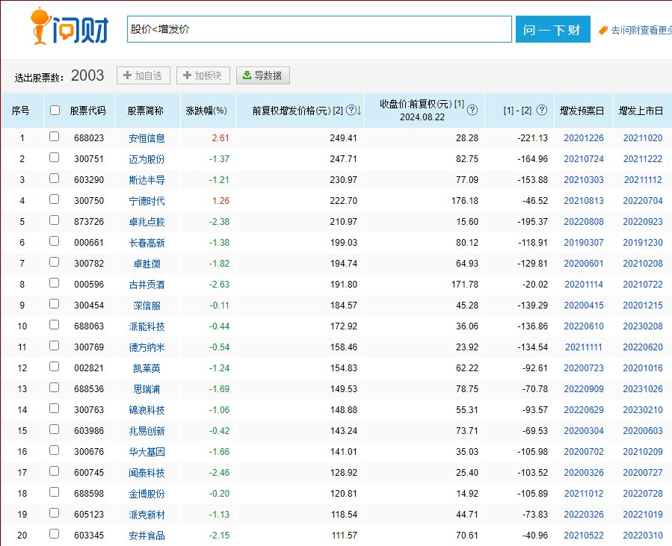Screen dimensions: 672x546
Task: Tick the checkbox for 300782 卓胜微
Action: tap(54, 262)
